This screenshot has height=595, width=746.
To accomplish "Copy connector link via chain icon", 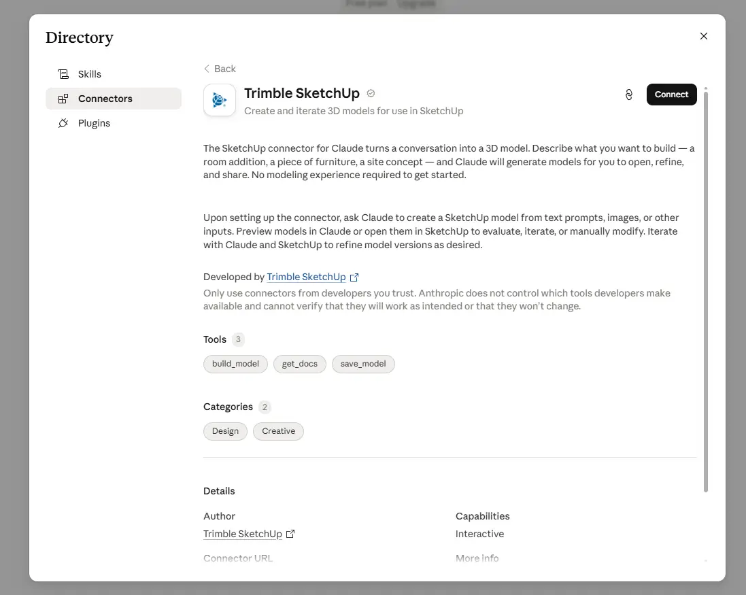I will pyautogui.click(x=629, y=95).
